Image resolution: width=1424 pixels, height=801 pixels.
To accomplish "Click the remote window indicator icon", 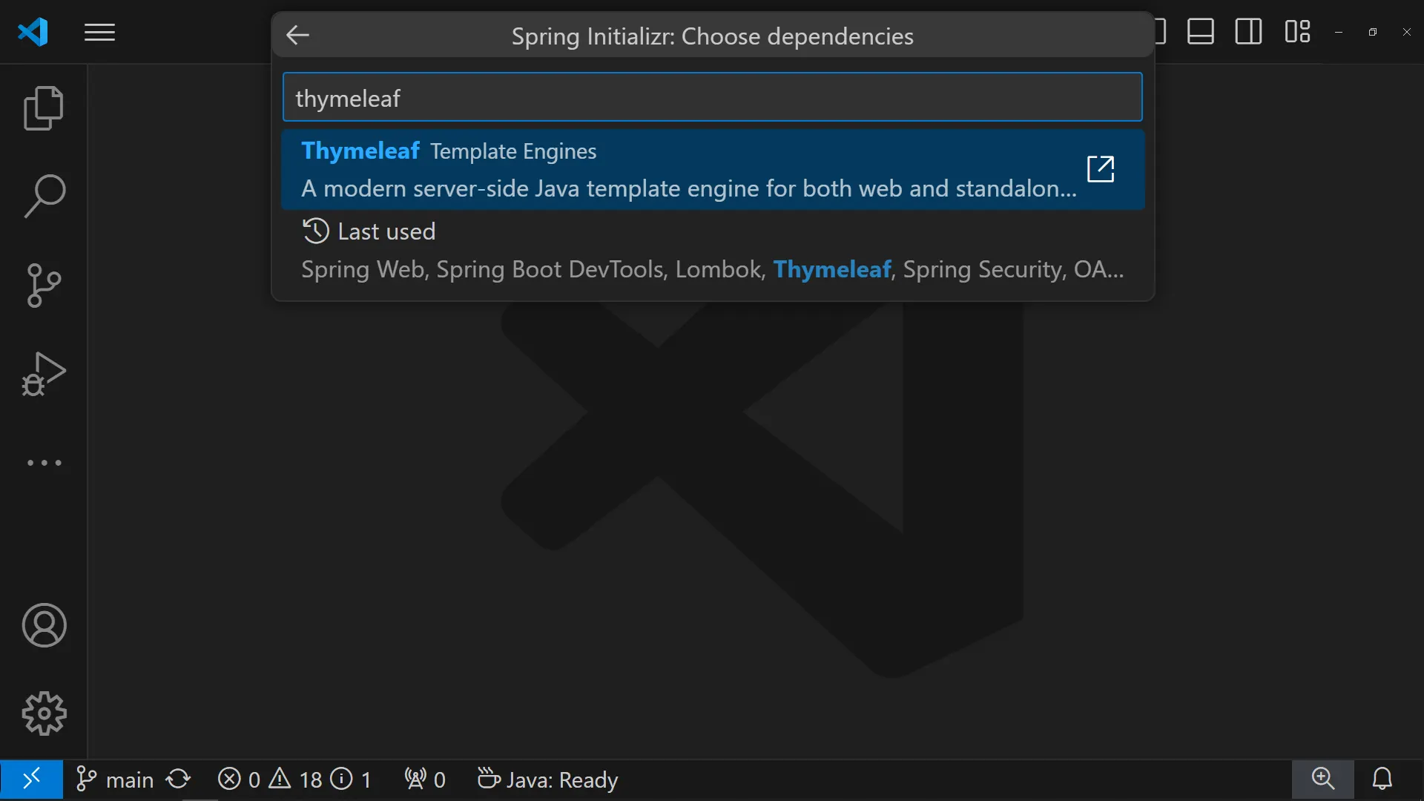I will [31, 779].
